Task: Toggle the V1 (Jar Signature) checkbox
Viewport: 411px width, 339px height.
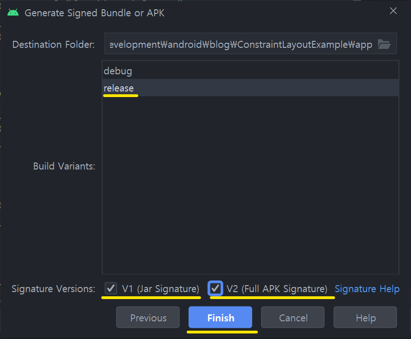Action: click(x=111, y=288)
